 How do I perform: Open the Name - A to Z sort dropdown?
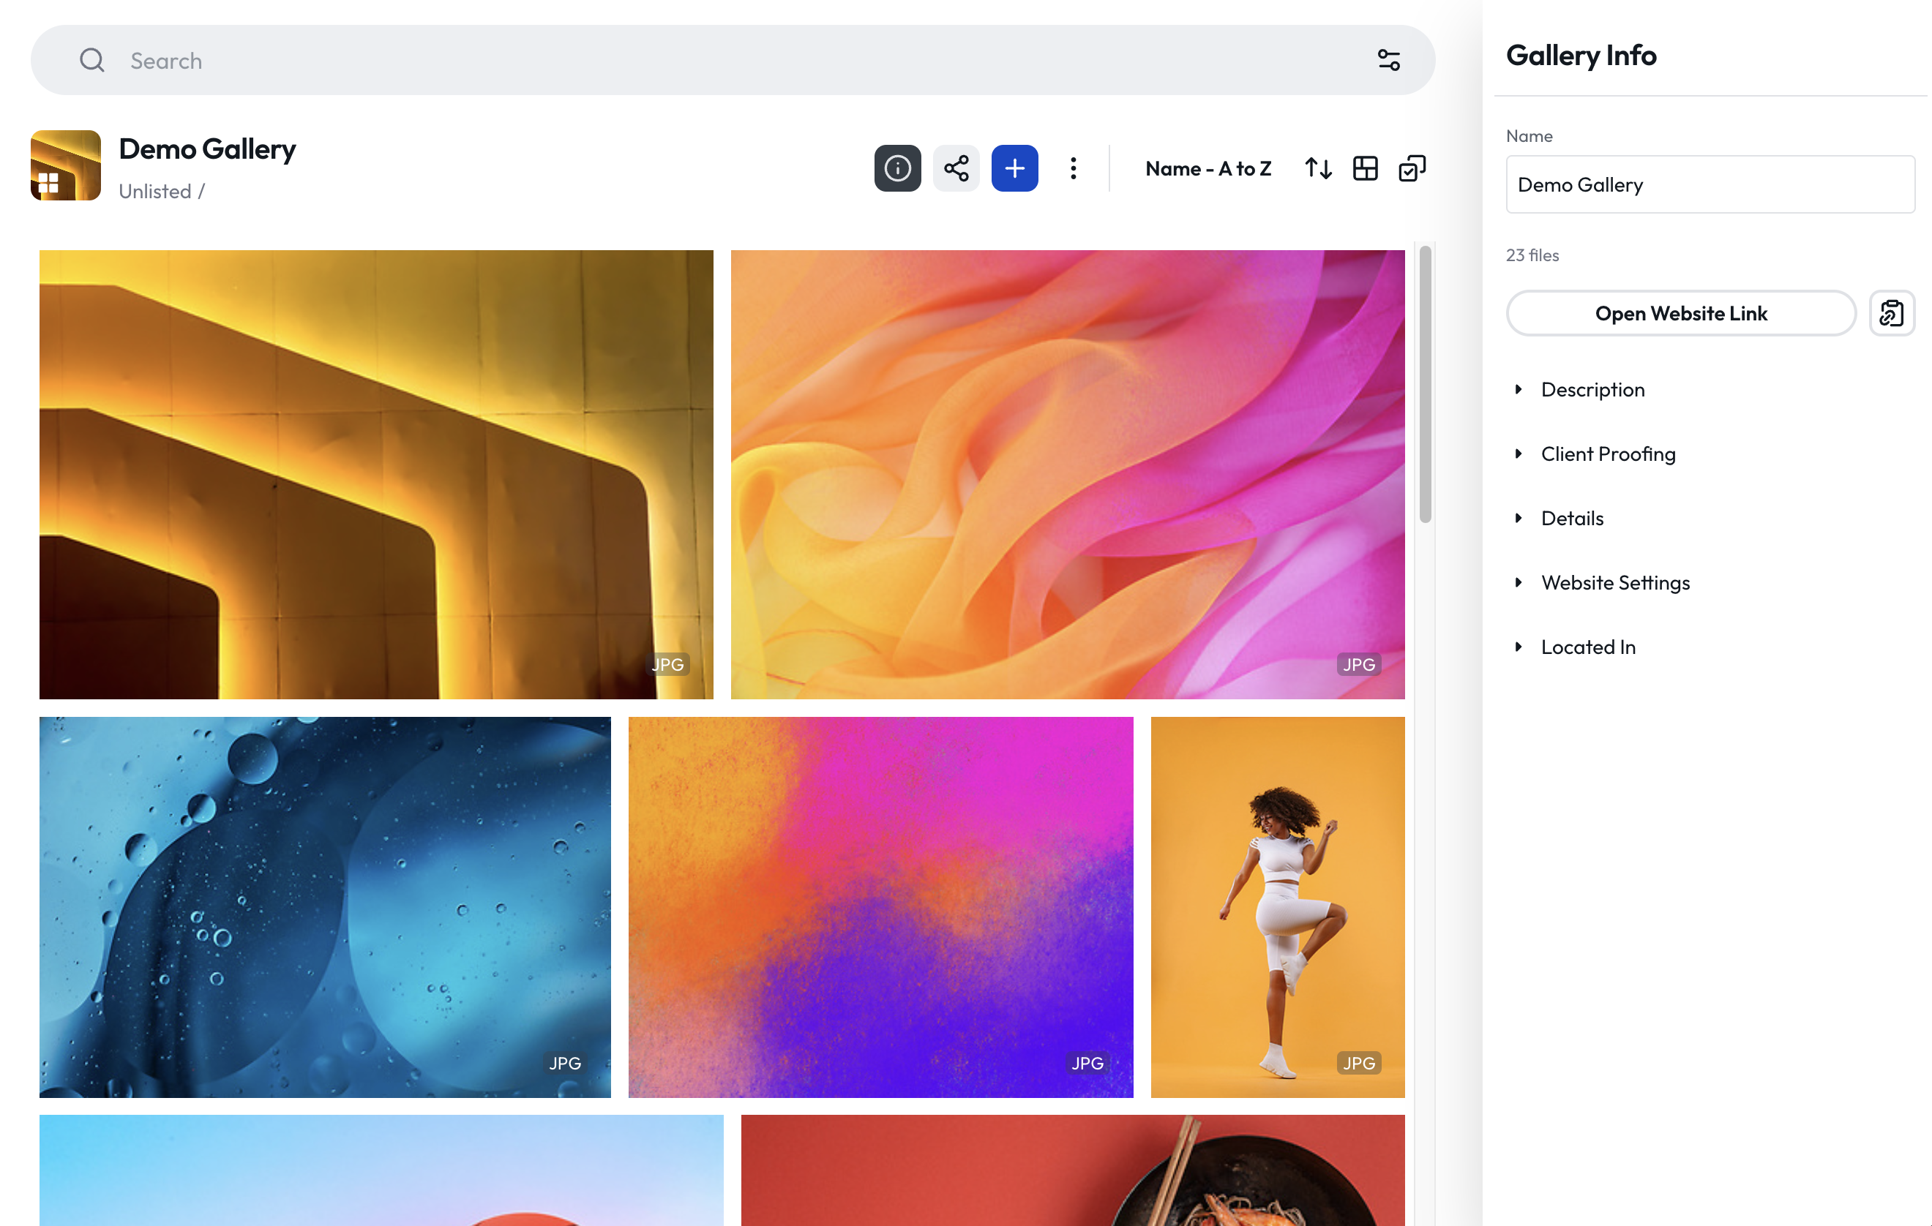tap(1207, 168)
